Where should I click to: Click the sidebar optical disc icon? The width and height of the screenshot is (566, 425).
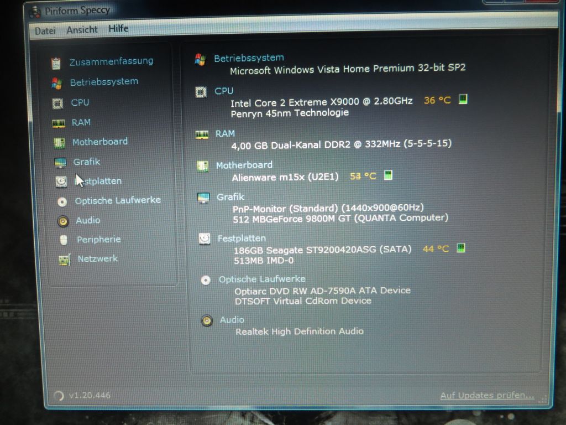pyautogui.click(x=62, y=201)
